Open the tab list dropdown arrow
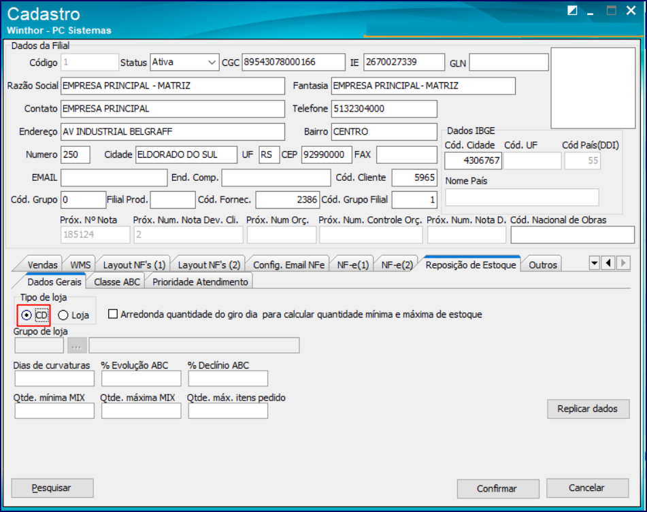The height and width of the screenshot is (512, 647). click(x=594, y=263)
